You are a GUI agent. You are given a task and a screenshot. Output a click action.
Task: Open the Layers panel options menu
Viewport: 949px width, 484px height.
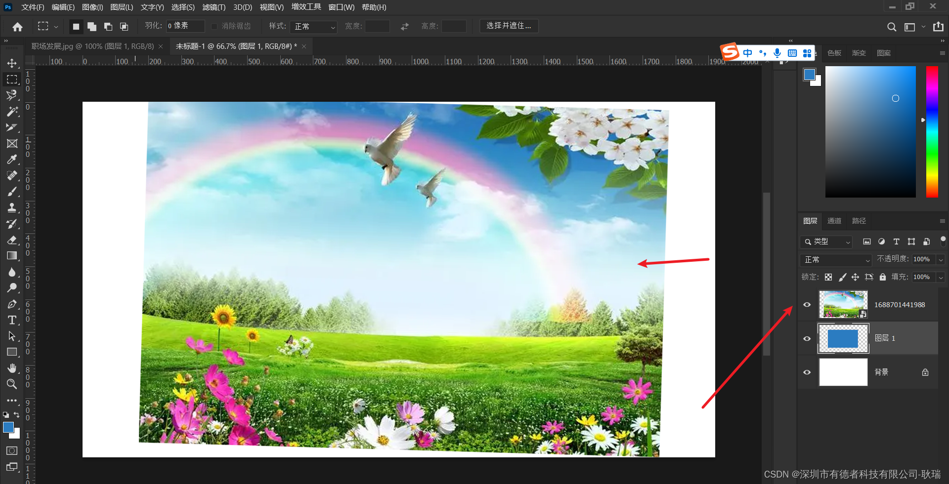942,221
